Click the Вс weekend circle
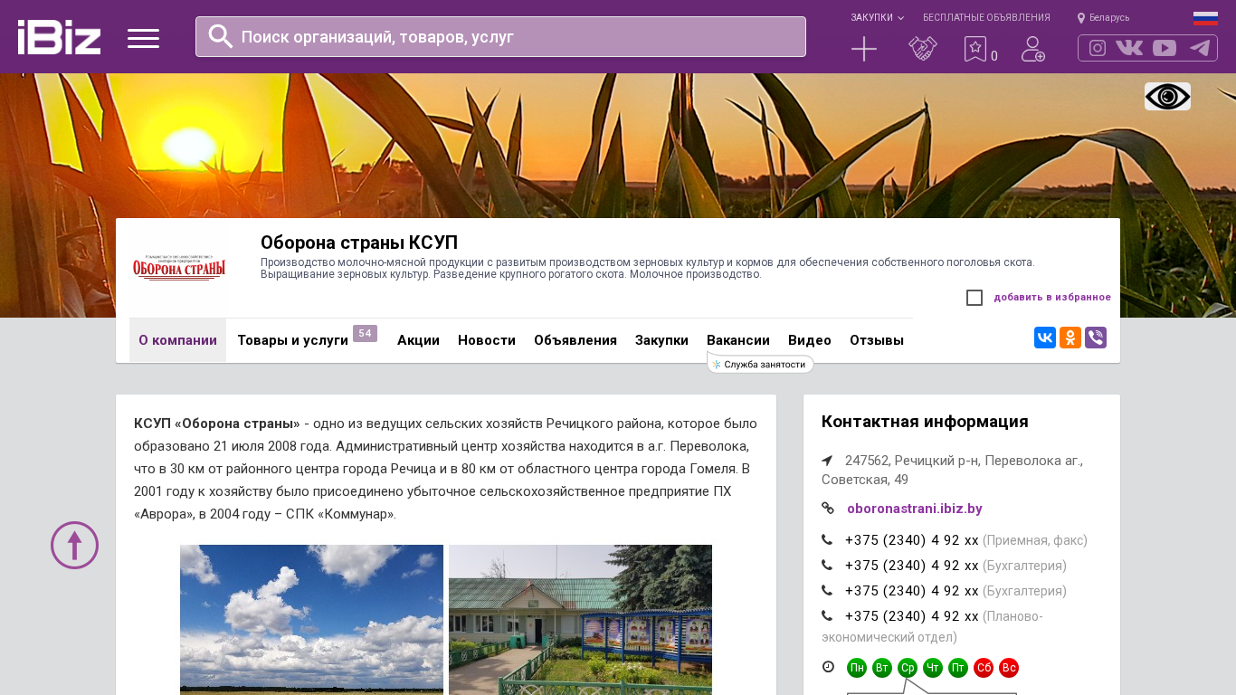1236x695 pixels. point(1009,668)
